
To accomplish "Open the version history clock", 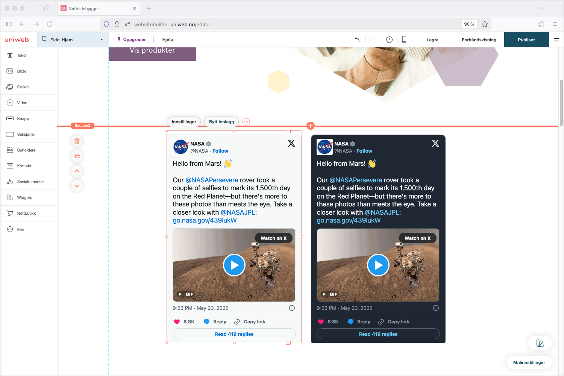I will (x=389, y=39).
